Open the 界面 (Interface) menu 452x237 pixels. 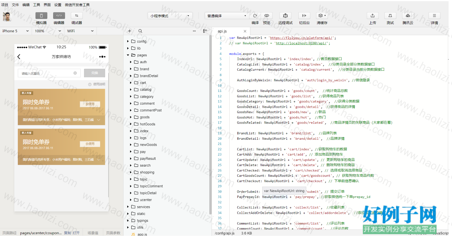[47, 5]
